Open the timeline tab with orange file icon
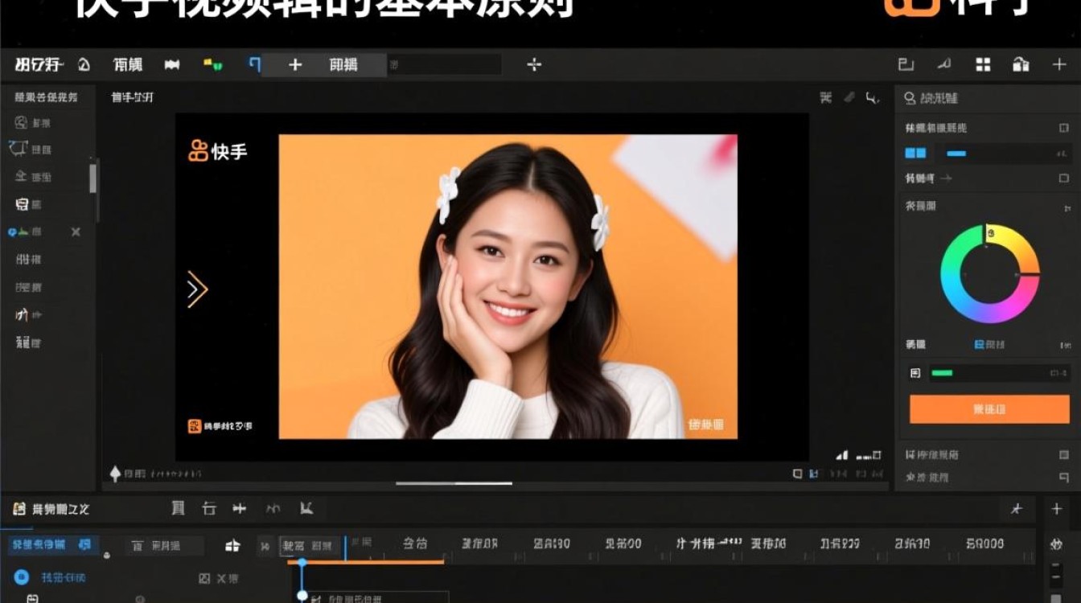1081x603 pixels. point(51,509)
